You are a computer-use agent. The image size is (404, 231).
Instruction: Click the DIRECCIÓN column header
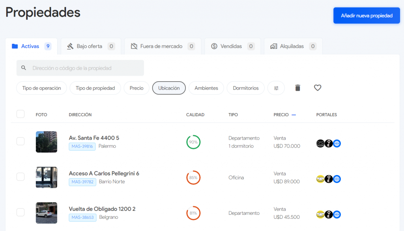[80, 115]
